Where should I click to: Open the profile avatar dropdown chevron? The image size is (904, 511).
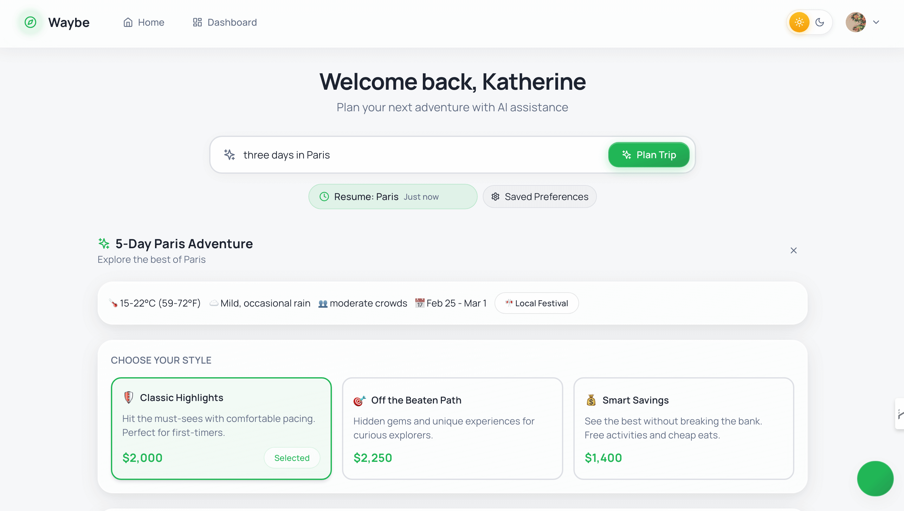tap(876, 22)
